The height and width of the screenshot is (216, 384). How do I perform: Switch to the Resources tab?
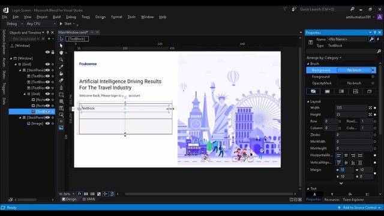pyautogui.click(x=332, y=200)
